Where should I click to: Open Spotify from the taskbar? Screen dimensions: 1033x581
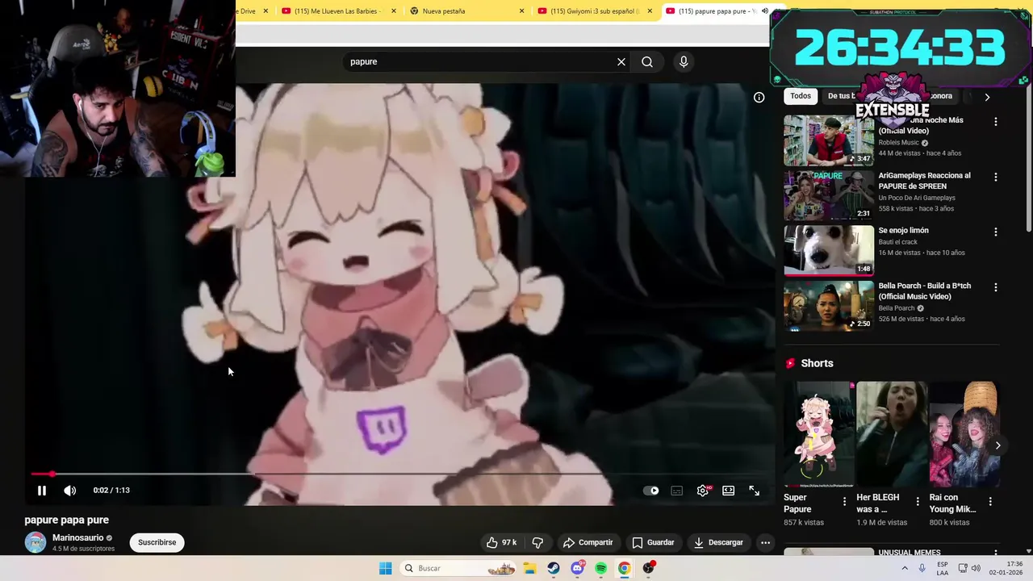click(x=601, y=568)
